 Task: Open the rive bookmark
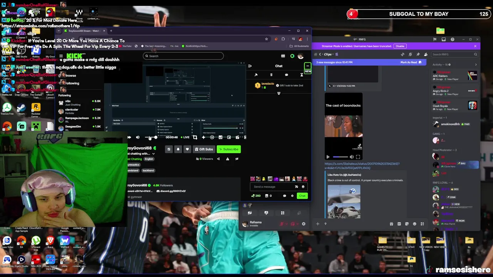(x=174, y=46)
